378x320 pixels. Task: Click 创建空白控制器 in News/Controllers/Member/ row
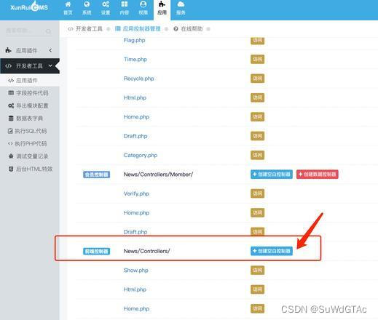[272, 175]
